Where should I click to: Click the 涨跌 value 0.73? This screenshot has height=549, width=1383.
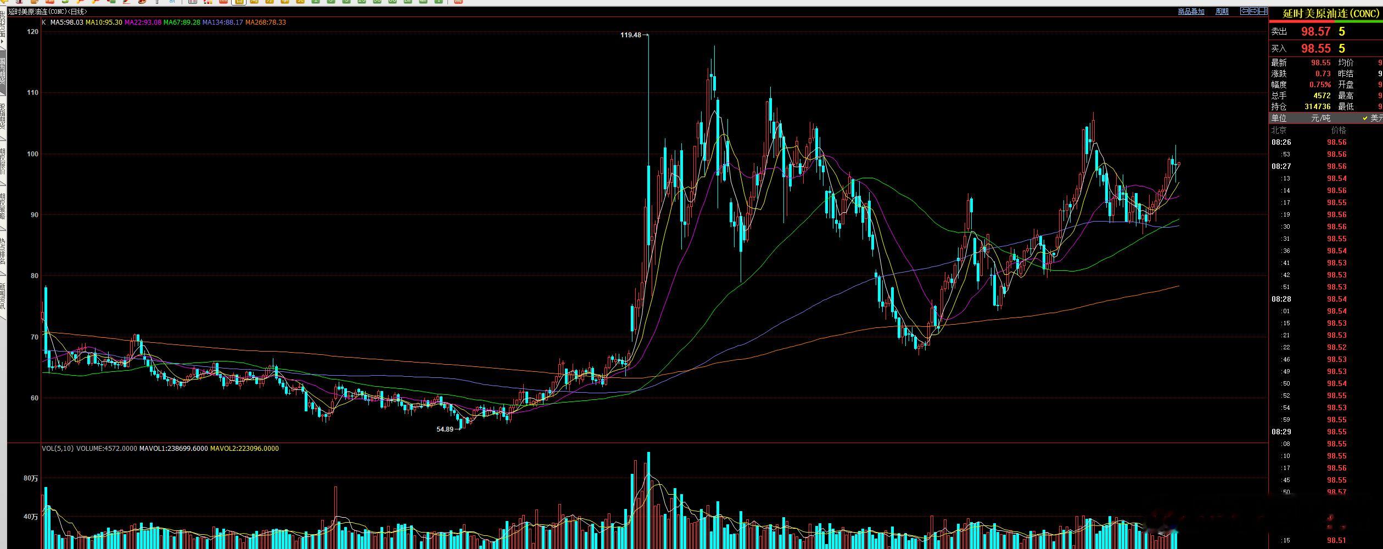[1323, 73]
